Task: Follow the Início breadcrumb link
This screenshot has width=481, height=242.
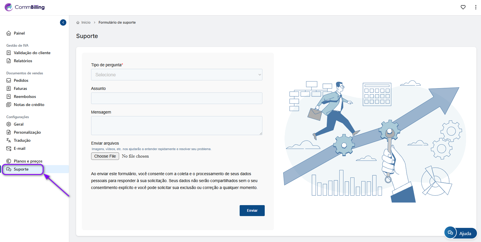Action: (86, 22)
